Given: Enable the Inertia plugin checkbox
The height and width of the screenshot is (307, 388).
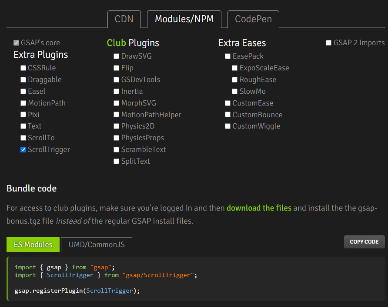Looking at the screenshot, I should pyautogui.click(x=117, y=92).
